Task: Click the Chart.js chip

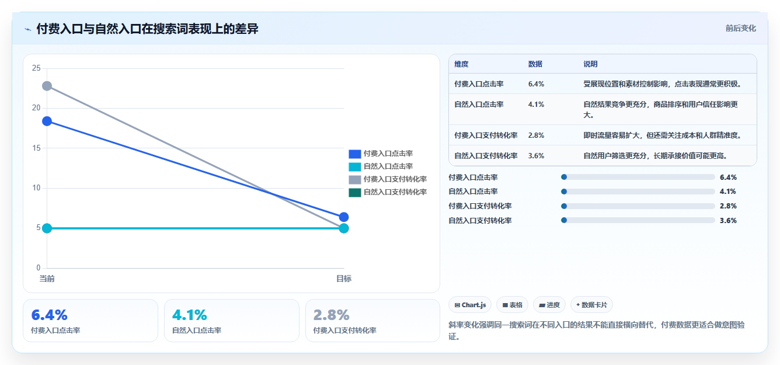Action: [x=470, y=305]
